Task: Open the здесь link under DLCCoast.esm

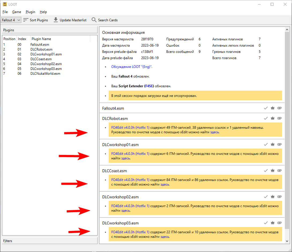Action: tap(165, 184)
